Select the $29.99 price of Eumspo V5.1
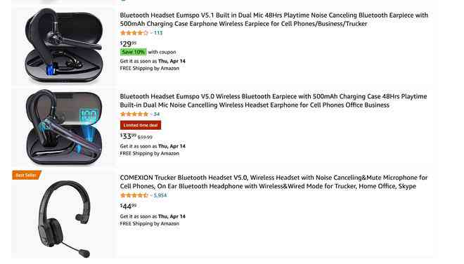Viewport: 464px width, 264px height. (128, 44)
